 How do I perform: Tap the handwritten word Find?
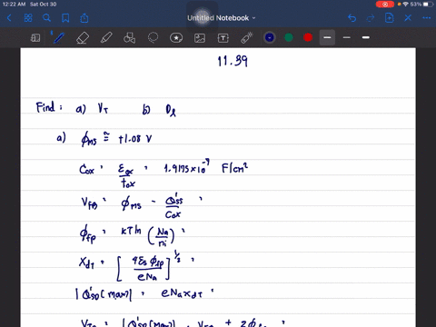pyautogui.click(x=45, y=107)
